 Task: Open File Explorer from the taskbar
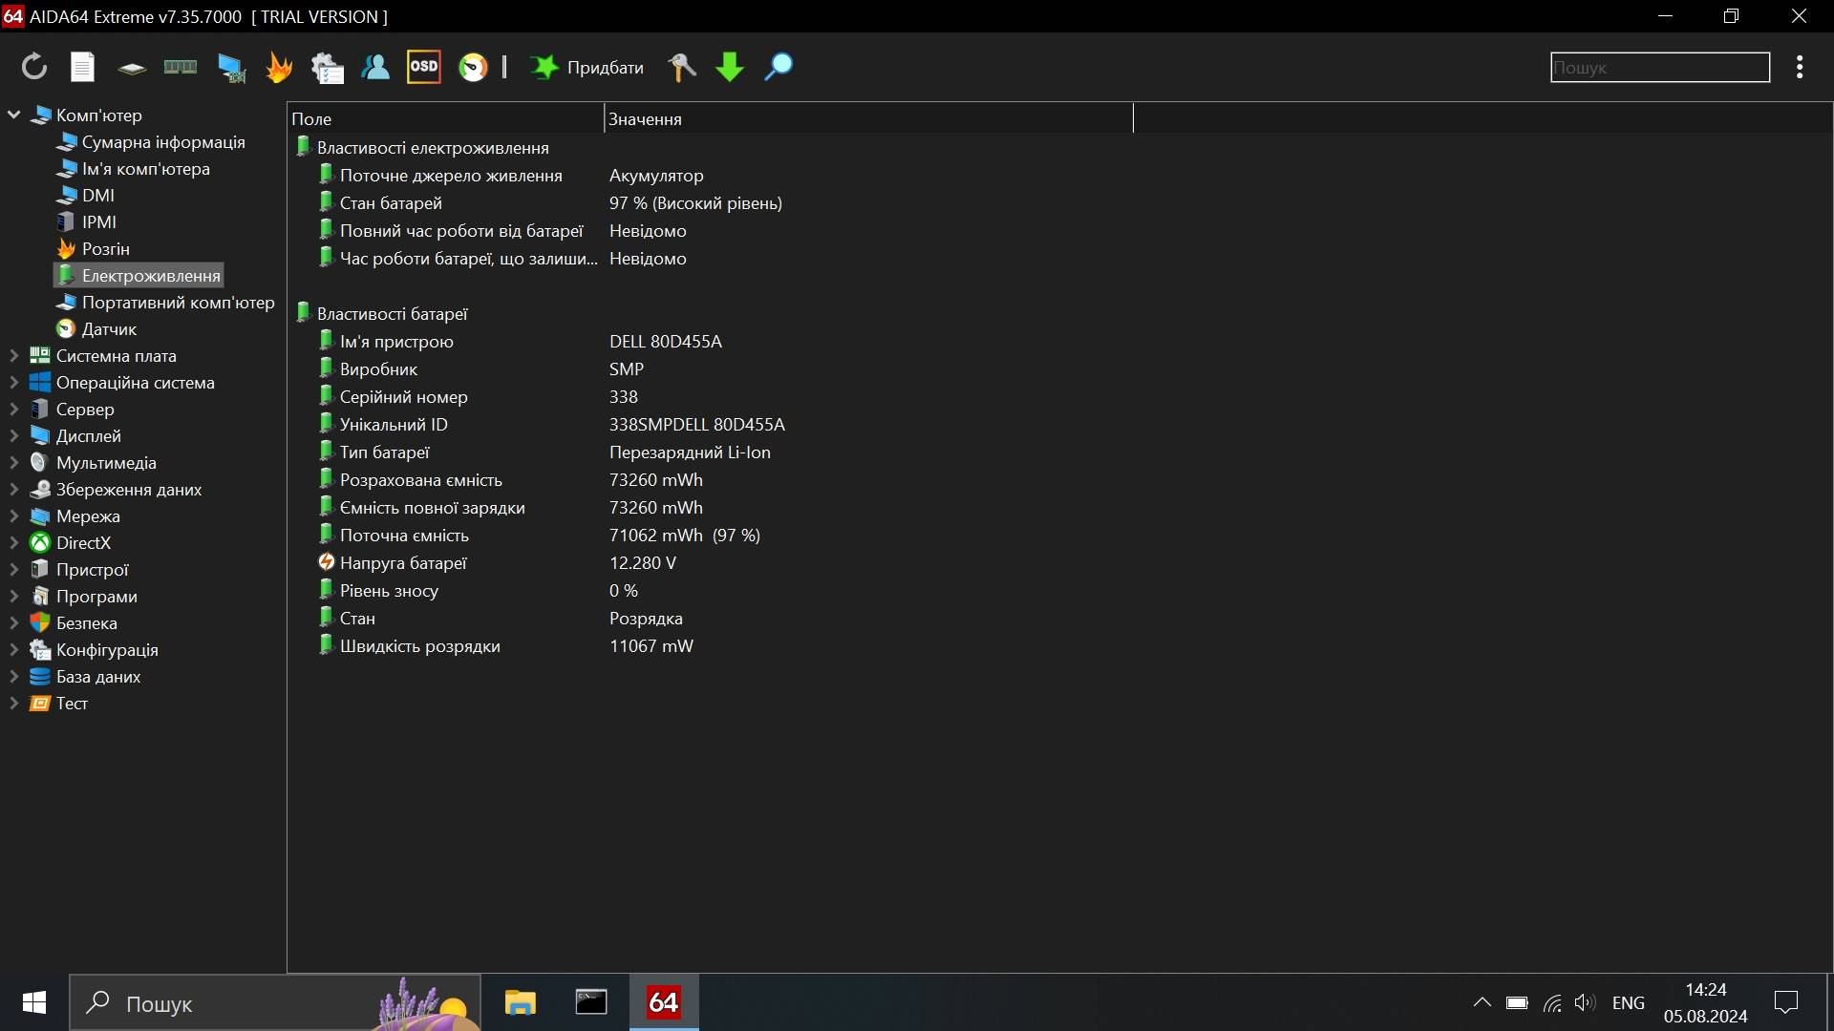521,1002
